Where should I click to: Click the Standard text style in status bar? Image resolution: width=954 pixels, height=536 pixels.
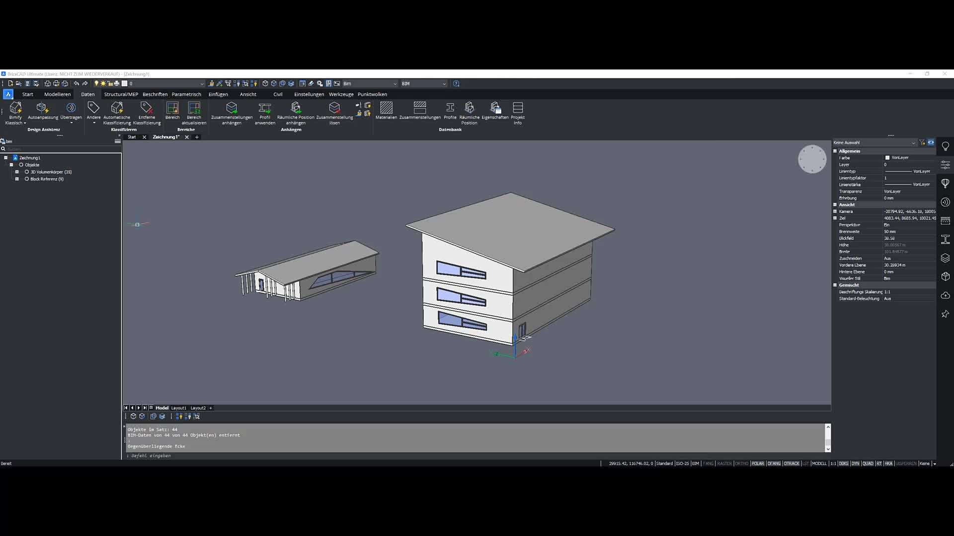pos(664,464)
